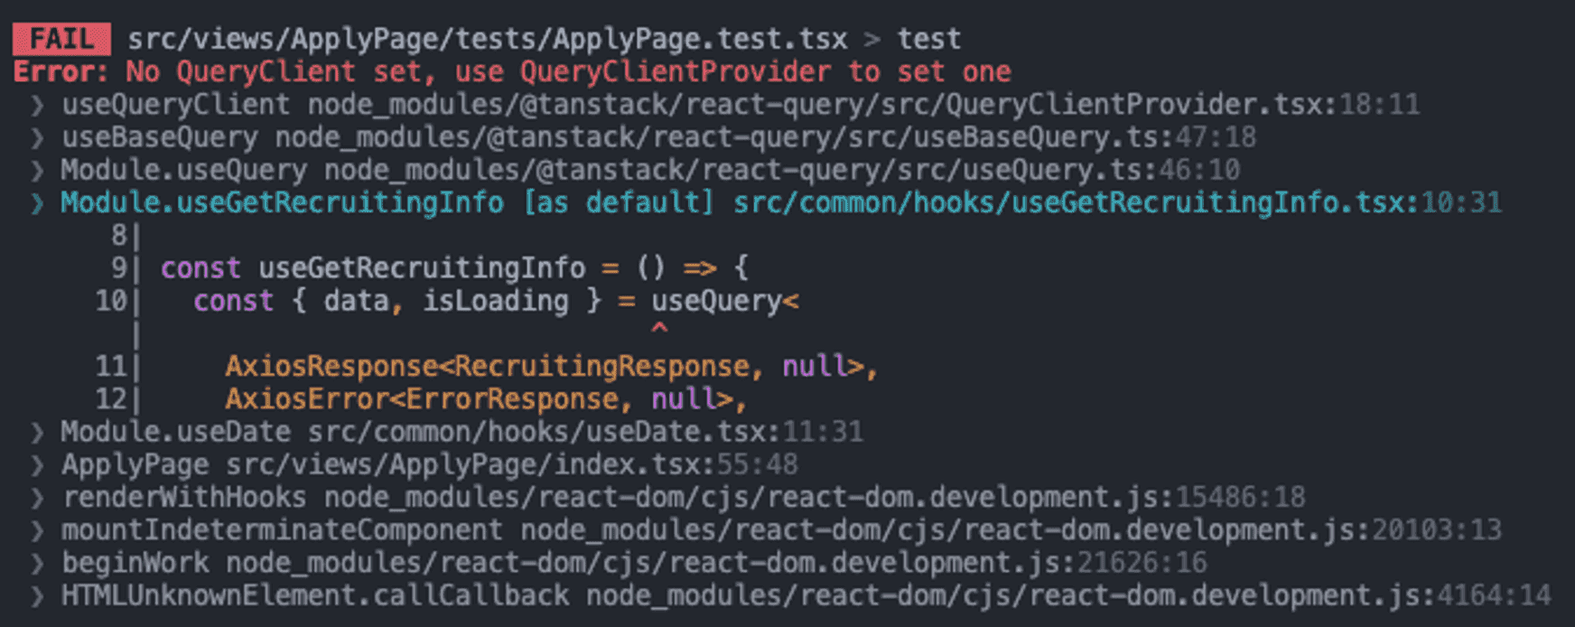Click the red FAIL badge
1575x627 pixels.
tap(61, 40)
